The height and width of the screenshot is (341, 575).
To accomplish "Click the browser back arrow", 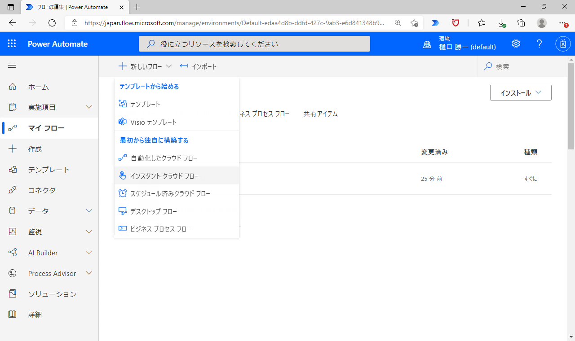I will 13,23.
